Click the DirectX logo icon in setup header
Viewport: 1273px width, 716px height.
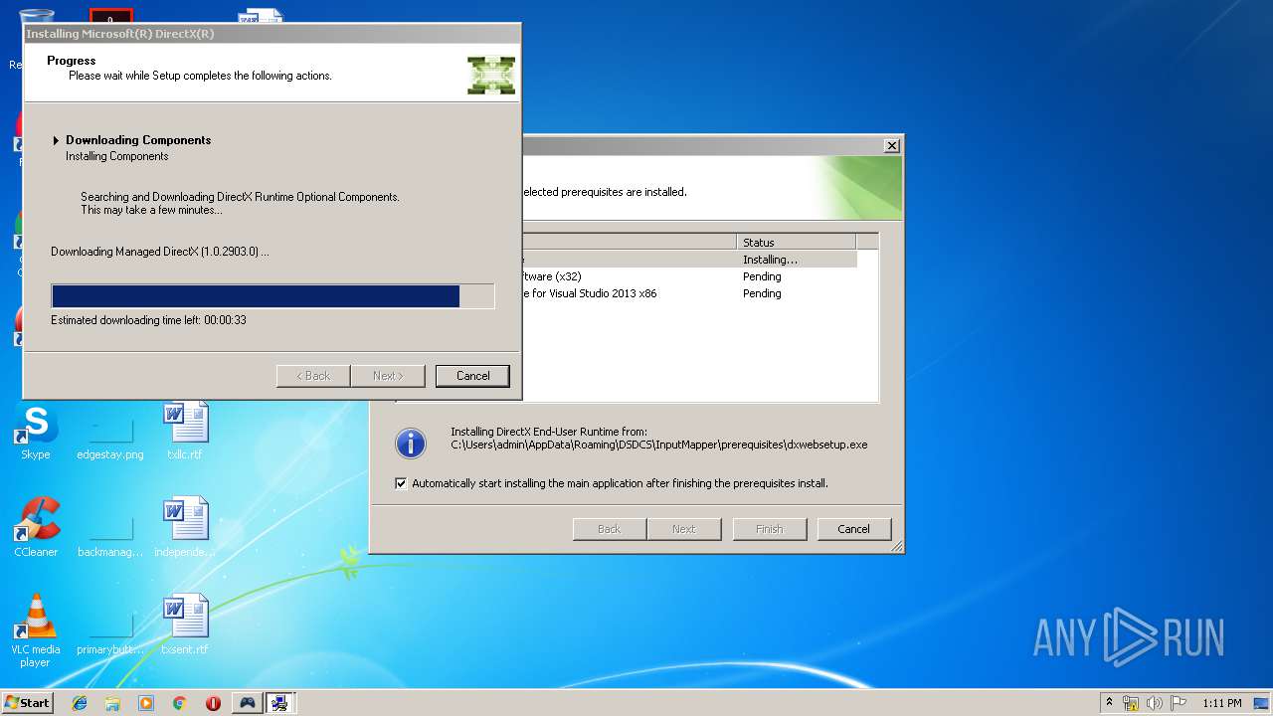click(x=491, y=76)
